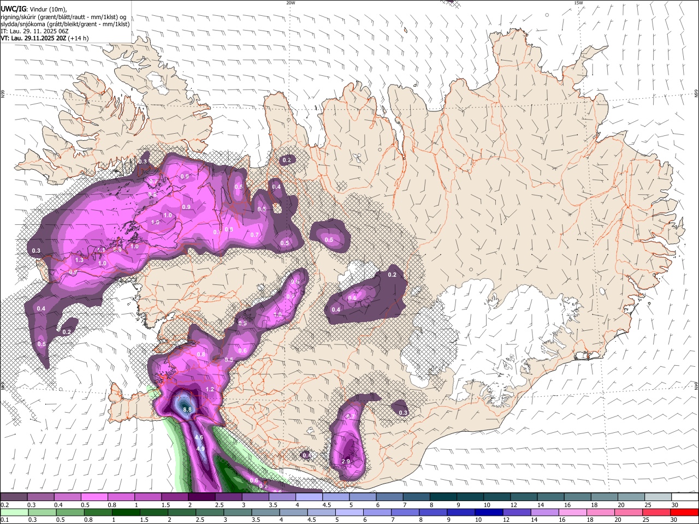This screenshot has height=524, width=699.
Task: Select the "rigning/skúrir" rain legend description line
Action: tap(63, 16)
